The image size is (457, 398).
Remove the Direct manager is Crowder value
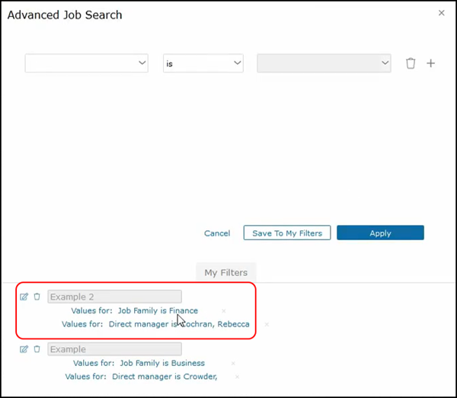237,377
